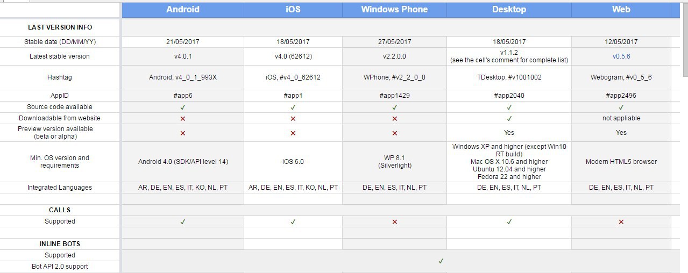
Task: Select the Windows Phone column header
Action: (x=394, y=10)
